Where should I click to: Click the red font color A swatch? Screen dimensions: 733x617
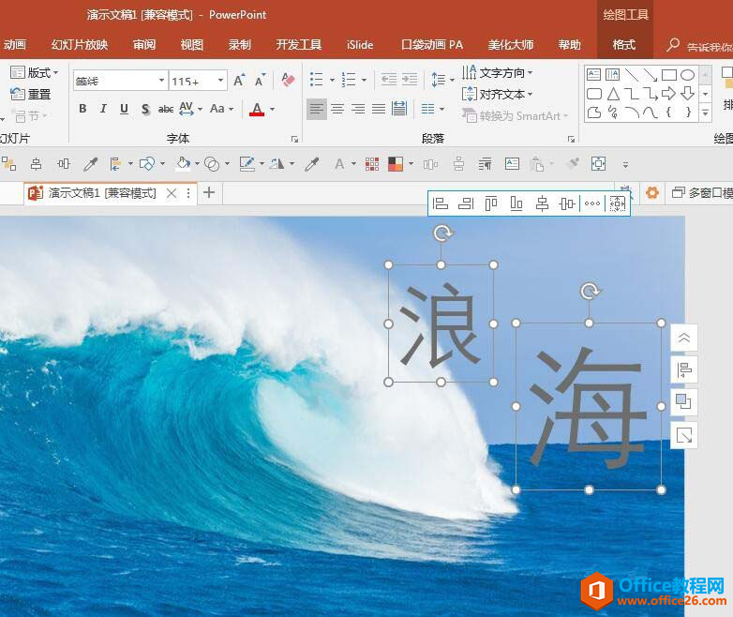pos(257,110)
